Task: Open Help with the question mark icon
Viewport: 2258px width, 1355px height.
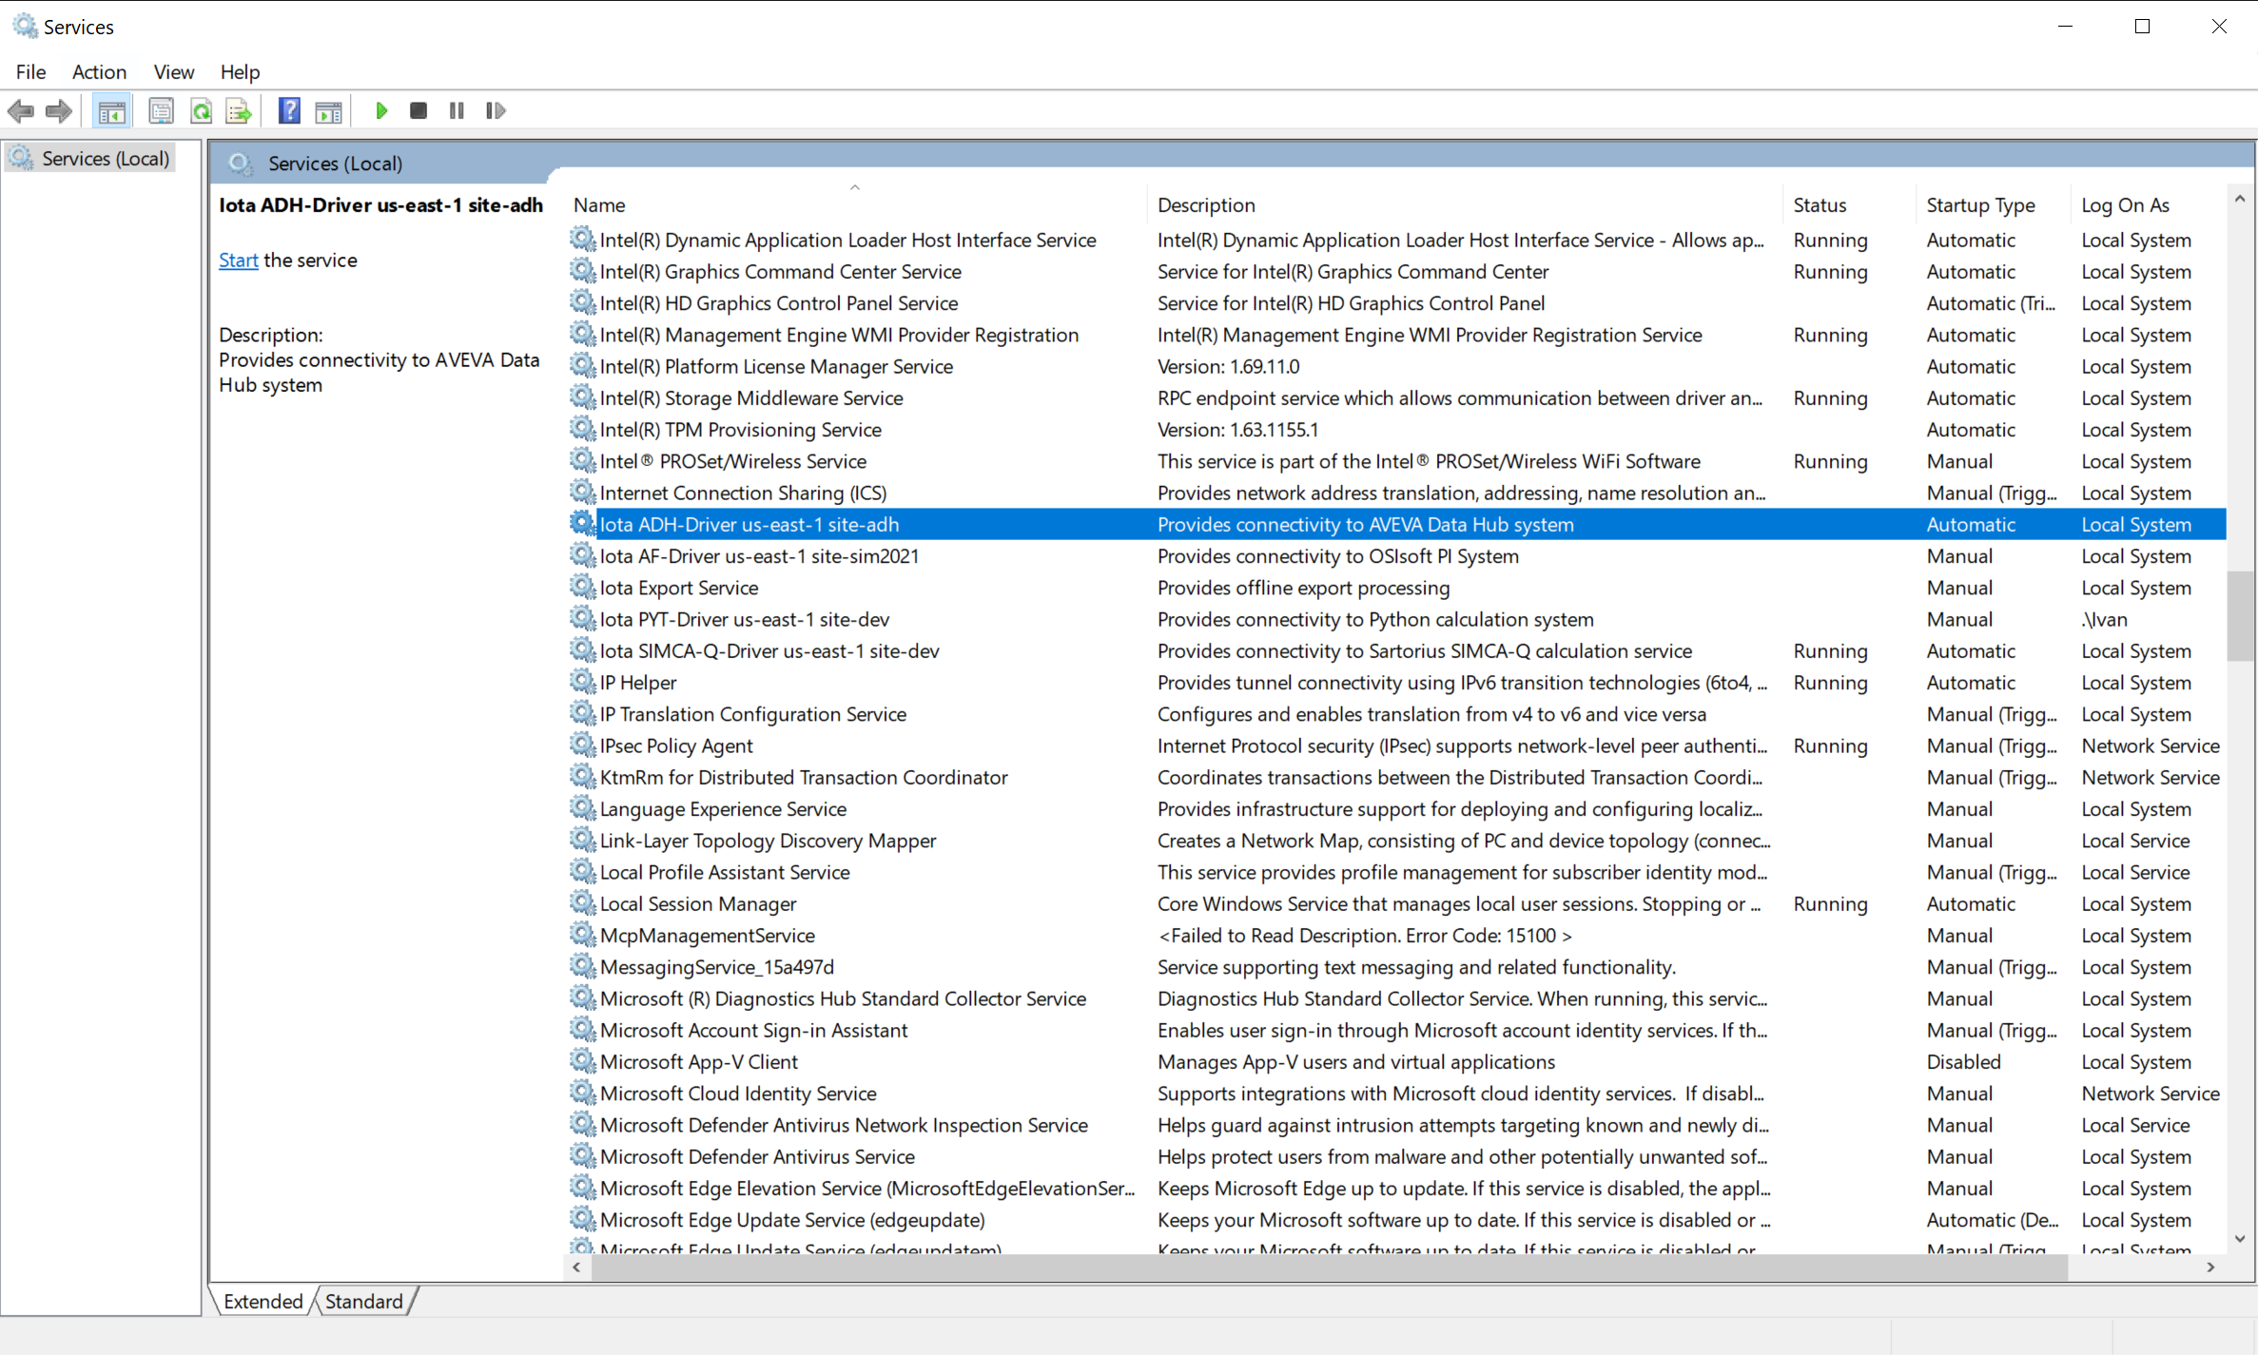Action: pos(289,111)
